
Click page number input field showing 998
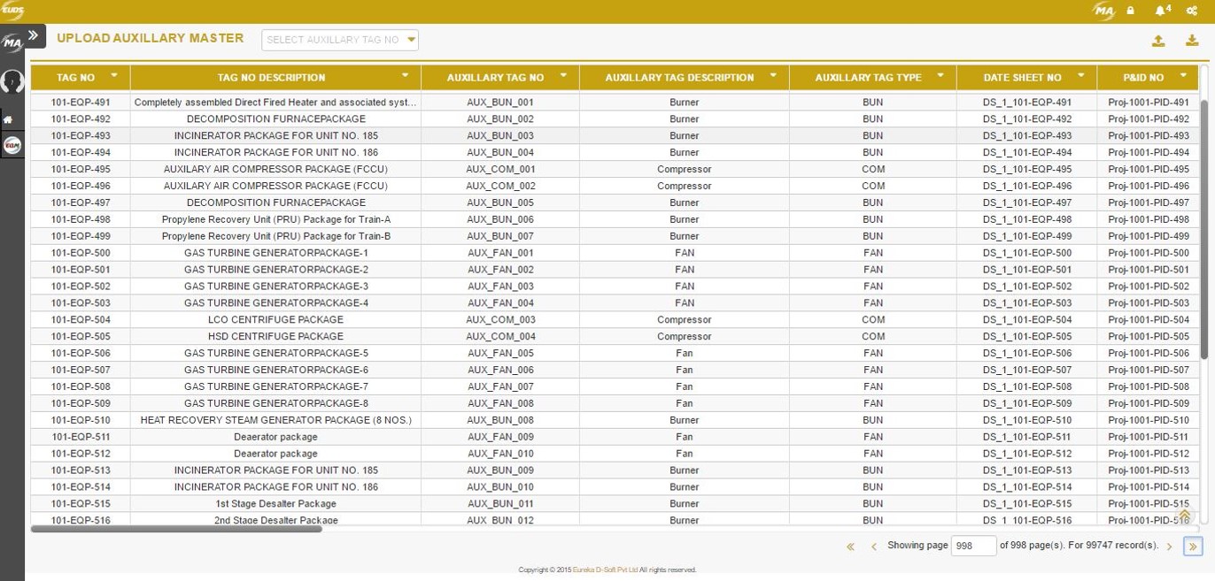click(x=973, y=546)
